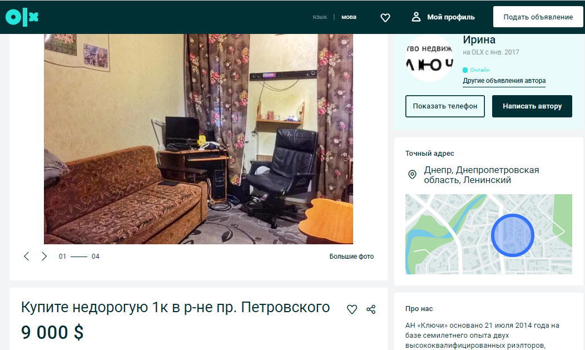Open "Мой профиль" menu

(x=450, y=17)
